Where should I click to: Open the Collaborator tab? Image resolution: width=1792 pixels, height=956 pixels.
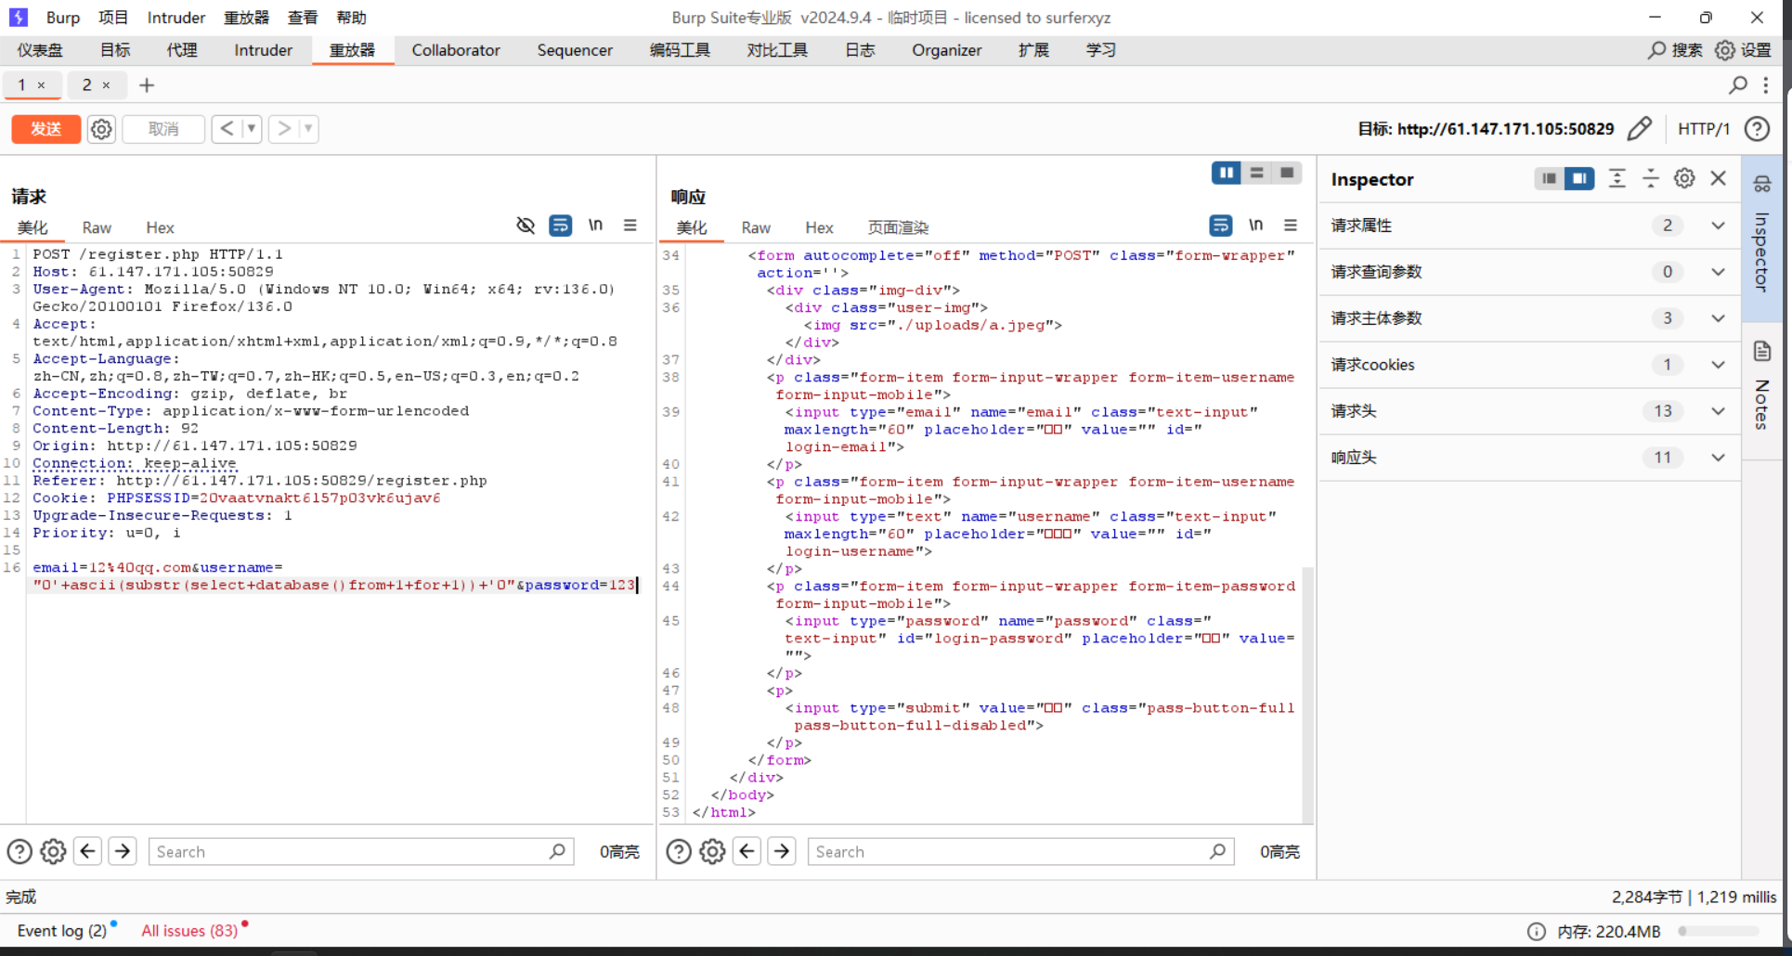[456, 50]
